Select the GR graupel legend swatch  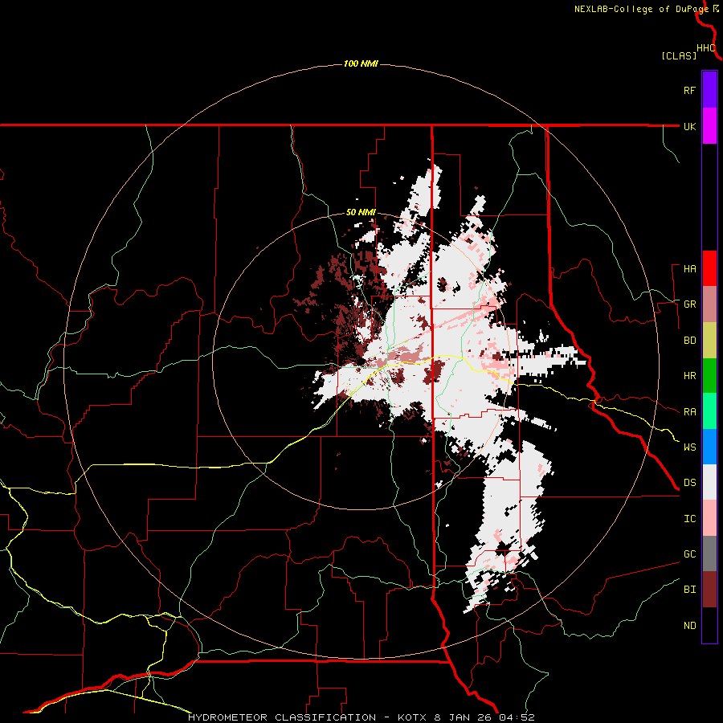point(709,304)
